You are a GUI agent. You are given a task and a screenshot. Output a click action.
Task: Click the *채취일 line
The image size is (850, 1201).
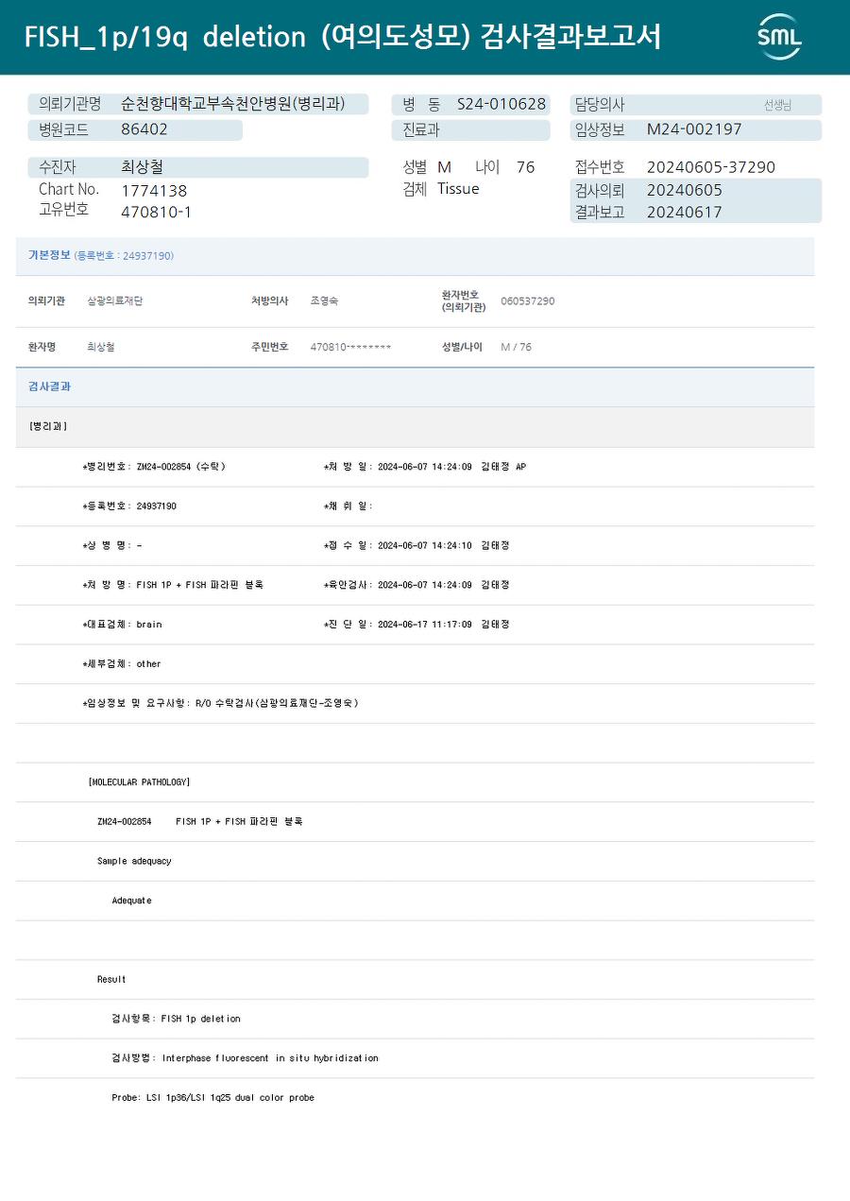[348, 506]
